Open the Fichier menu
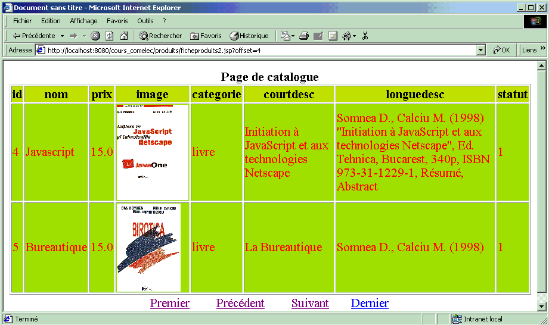549x325 pixels. 22,21
